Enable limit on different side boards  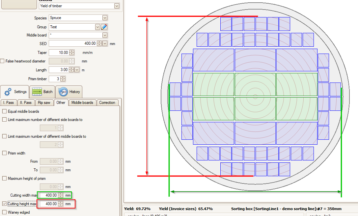[x=4, y=120]
